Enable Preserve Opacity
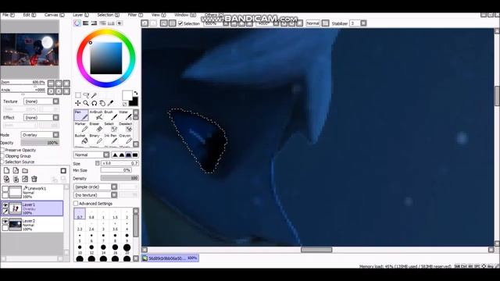The height and width of the screenshot is (281, 500). click(x=2, y=150)
